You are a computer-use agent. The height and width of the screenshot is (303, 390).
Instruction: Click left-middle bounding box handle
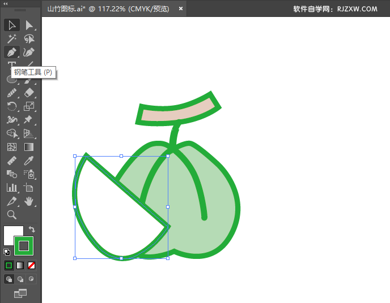point(75,207)
